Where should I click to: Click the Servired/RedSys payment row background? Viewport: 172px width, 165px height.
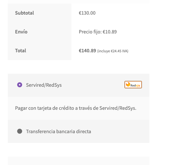pos(79,85)
